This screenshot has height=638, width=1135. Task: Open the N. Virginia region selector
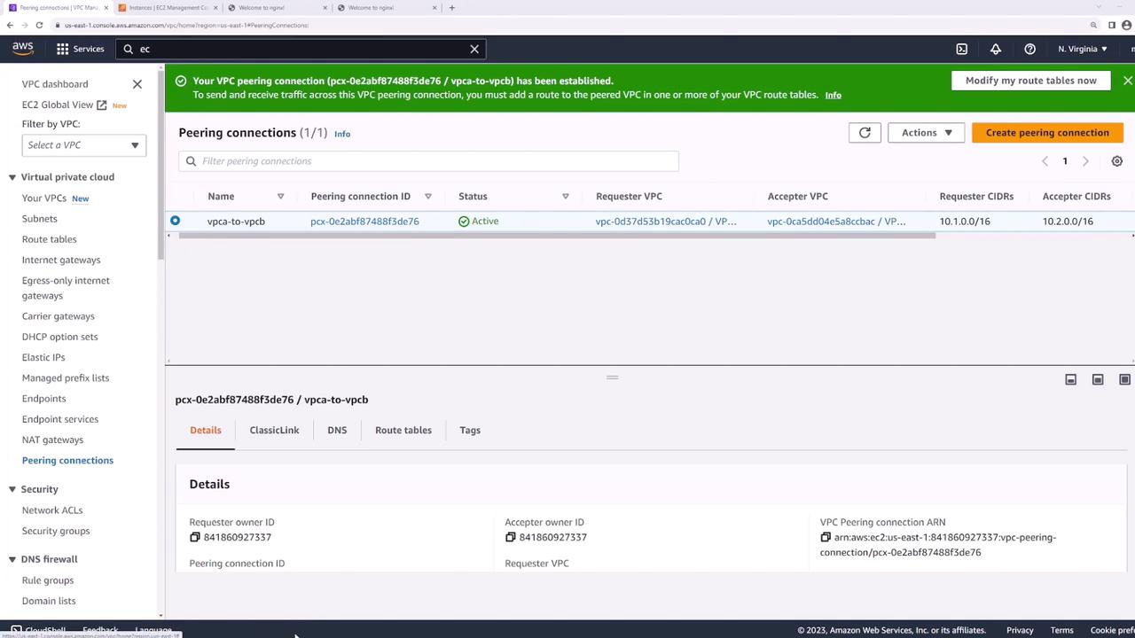click(x=1083, y=49)
